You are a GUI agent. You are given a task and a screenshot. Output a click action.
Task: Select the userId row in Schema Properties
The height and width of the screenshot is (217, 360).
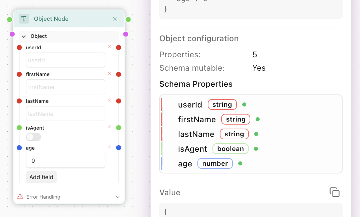point(190,105)
